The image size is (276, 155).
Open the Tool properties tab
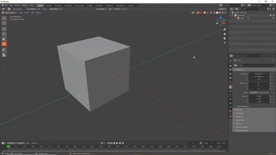(230, 61)
